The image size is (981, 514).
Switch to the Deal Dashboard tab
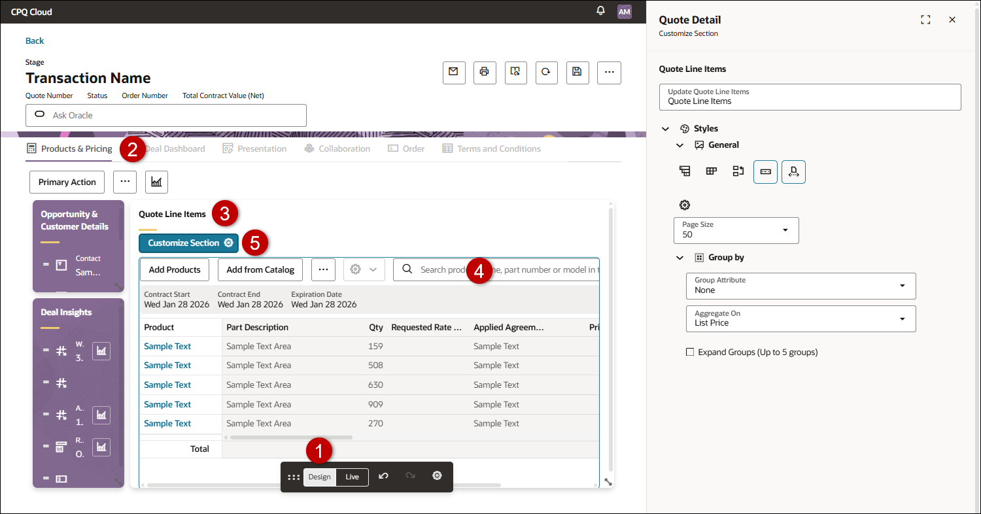coord(175,148)
